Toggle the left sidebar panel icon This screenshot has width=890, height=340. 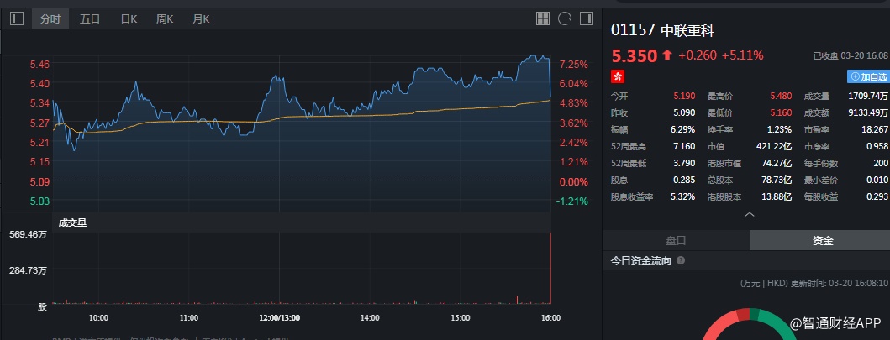click(x=17, y=18)
